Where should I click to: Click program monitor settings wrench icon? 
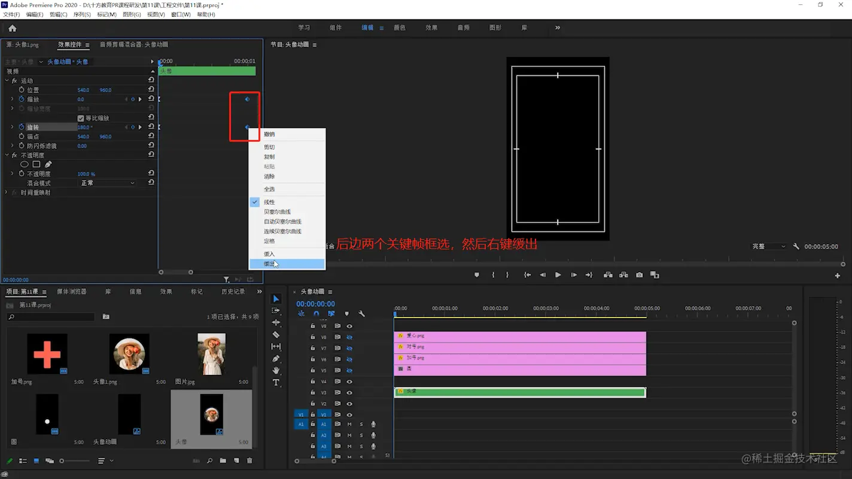[796, 246]
